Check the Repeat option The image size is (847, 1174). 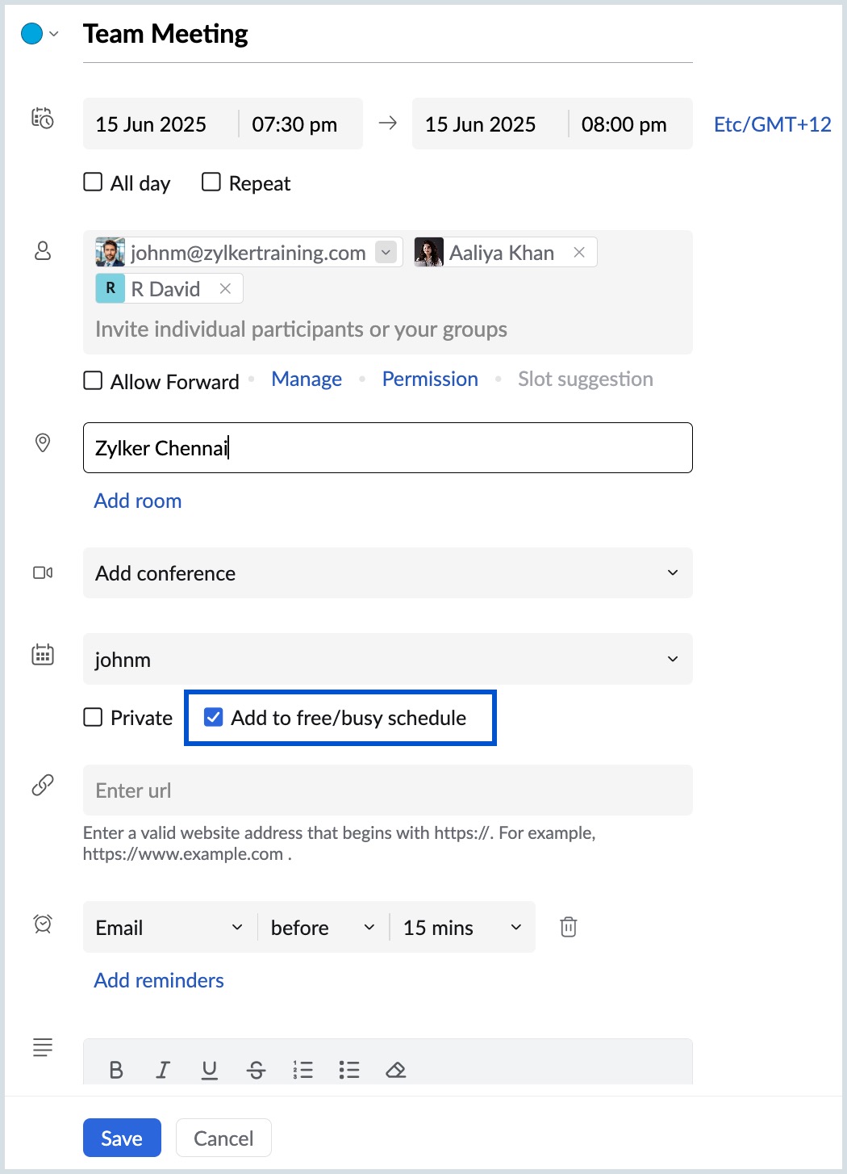pos(211,182)
